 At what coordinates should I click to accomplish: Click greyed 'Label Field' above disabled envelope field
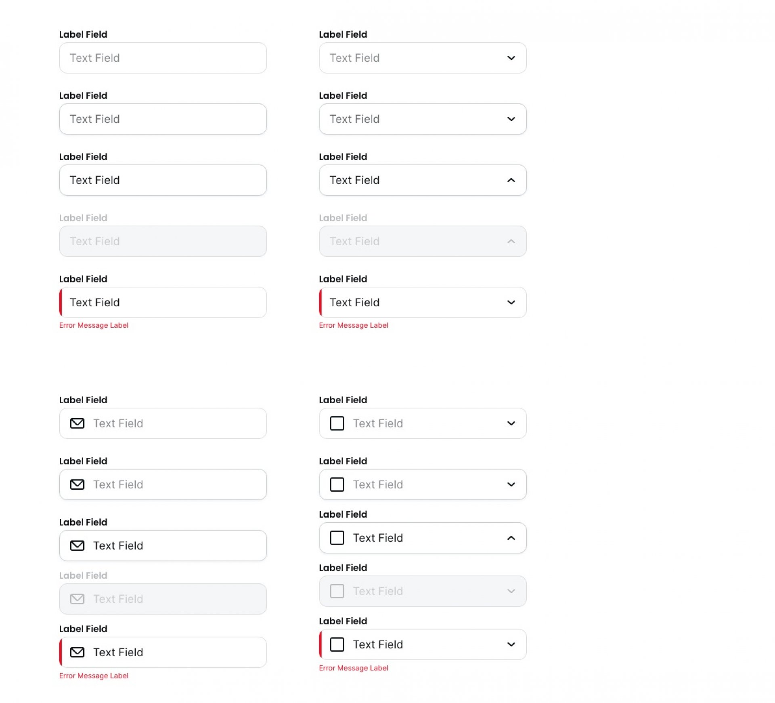click(x=83, y=575)
